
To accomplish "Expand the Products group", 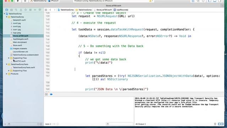I will pos(7,74).
